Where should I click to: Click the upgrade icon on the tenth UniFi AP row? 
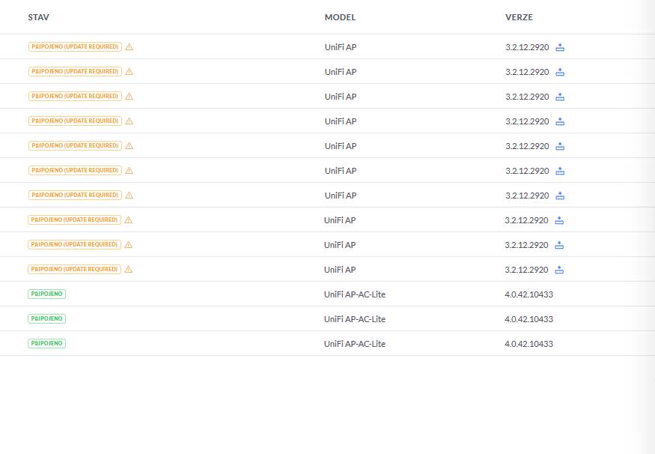[559, 270]
